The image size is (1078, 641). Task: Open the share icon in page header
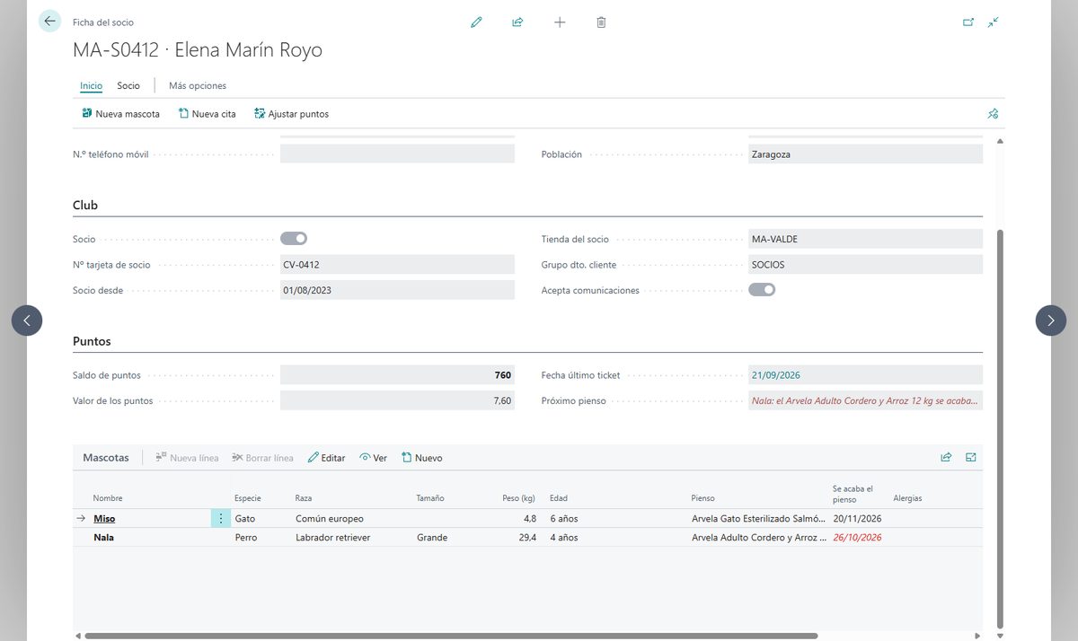tap(517, 22)
